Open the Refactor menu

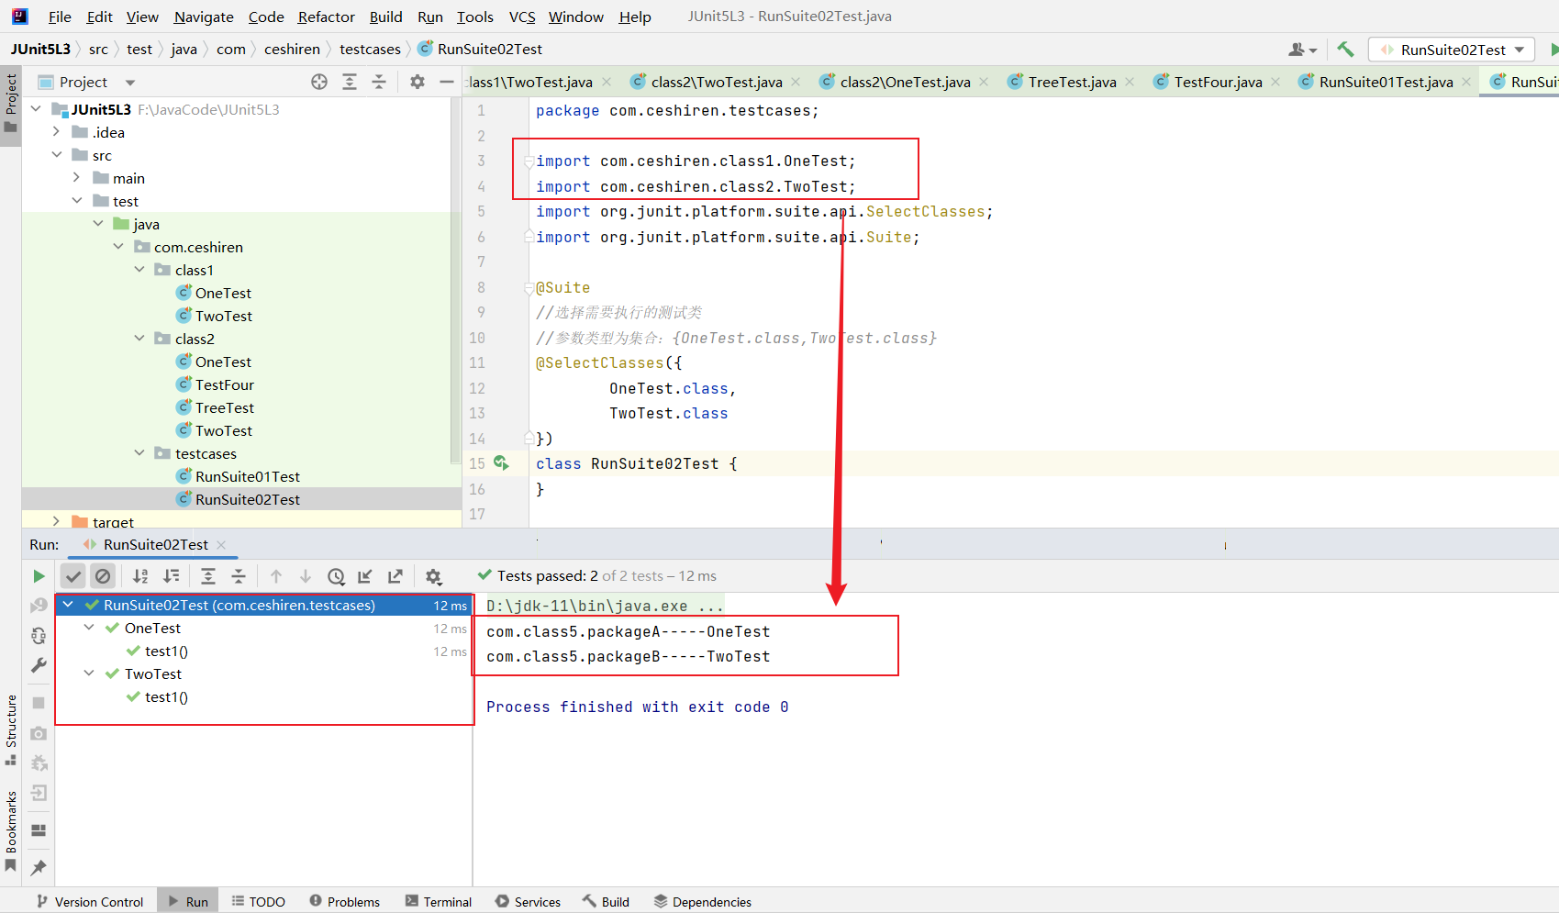pos(326,17)
